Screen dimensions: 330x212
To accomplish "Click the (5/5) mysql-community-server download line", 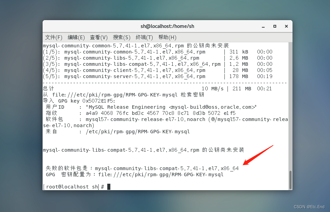I will coord(158,76).
